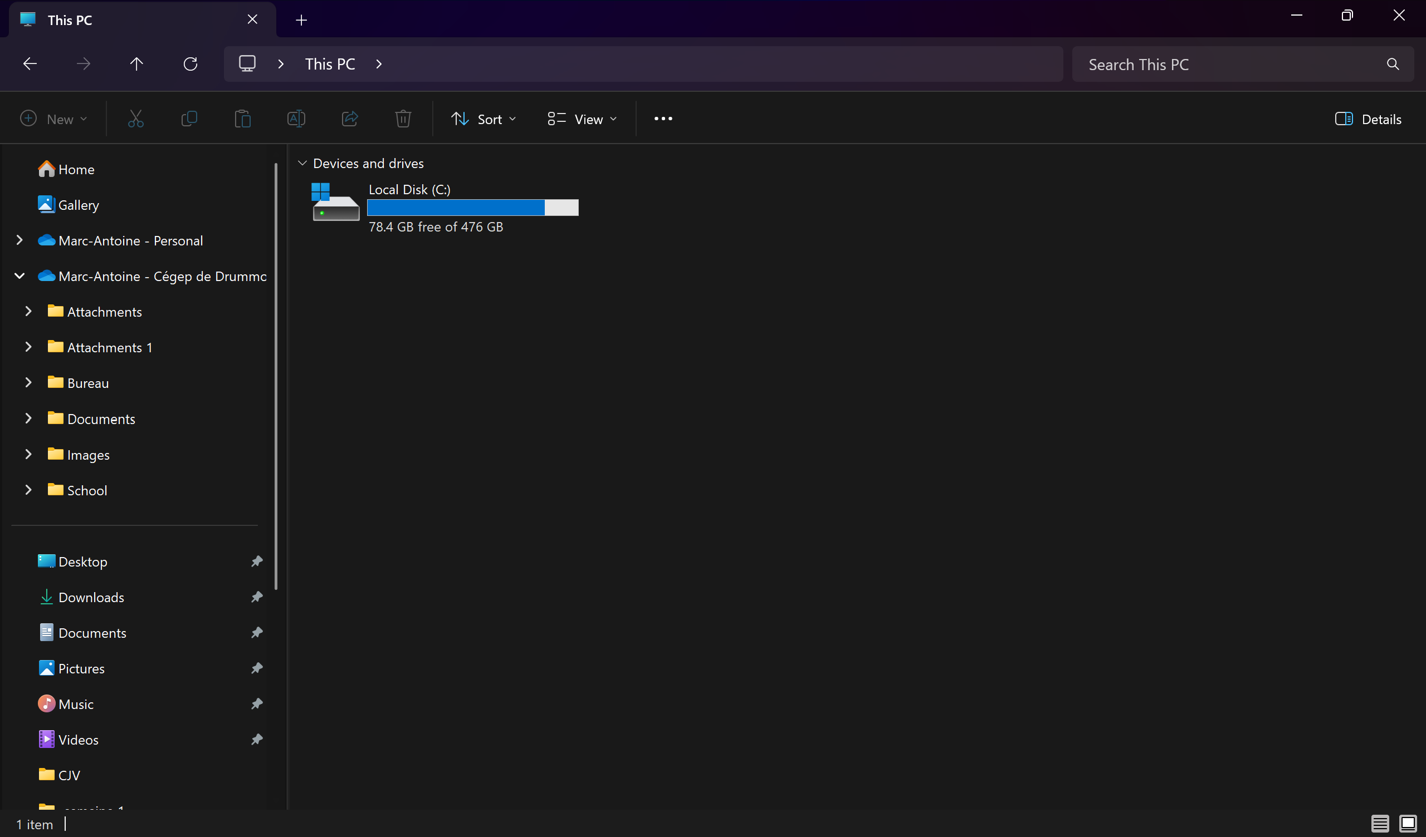Open the See more three-dots menu
This screenshot has height=837, width=1426.
663,119
